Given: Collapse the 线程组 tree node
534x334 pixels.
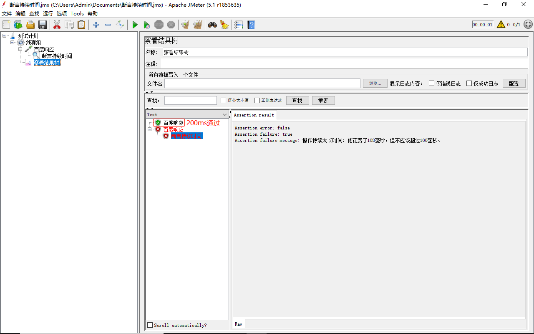Looking at the screenshot, I should 12,43.
